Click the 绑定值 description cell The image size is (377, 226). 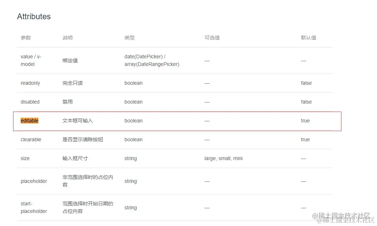click(70, 60)
